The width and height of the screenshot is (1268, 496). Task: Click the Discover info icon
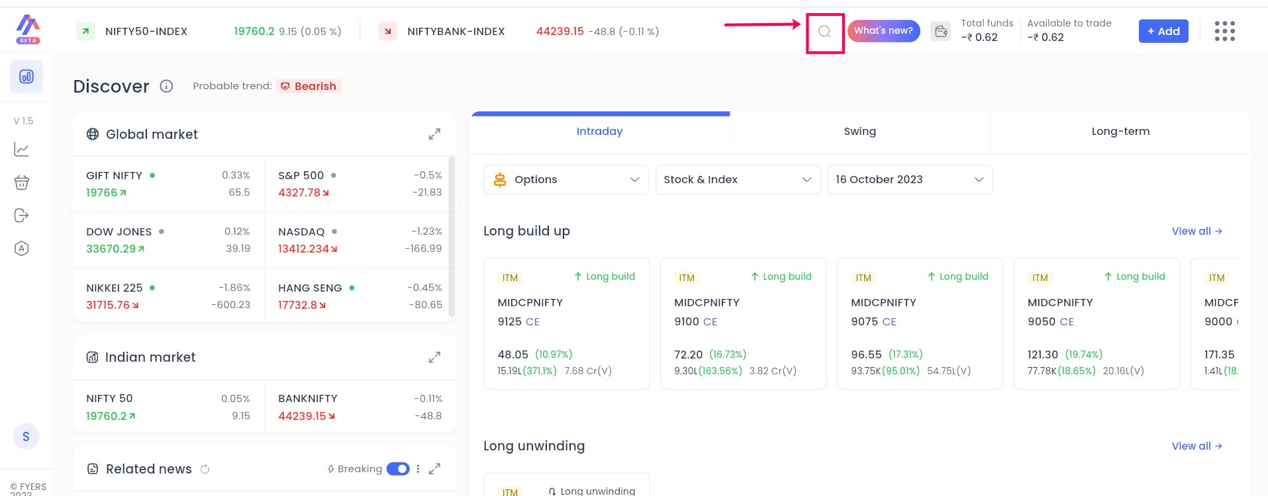pos(166,86)
